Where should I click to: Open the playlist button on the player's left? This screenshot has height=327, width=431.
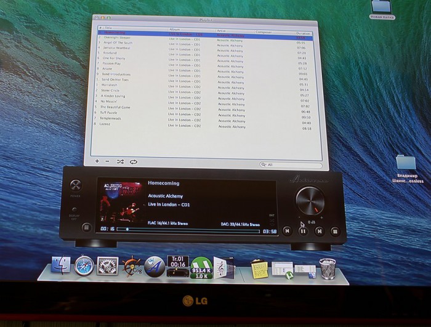[x=86, y=227]
